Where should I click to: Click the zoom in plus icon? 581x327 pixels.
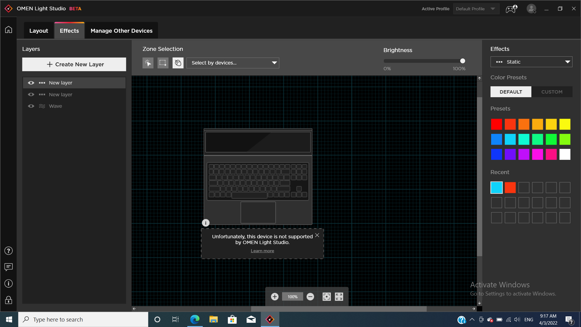pos(275,297)
